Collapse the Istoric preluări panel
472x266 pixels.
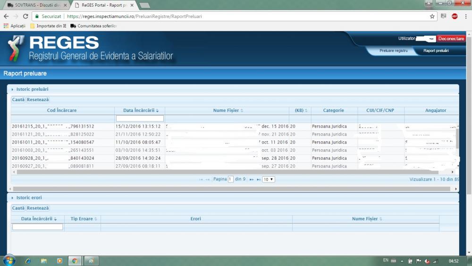point(13,89)
